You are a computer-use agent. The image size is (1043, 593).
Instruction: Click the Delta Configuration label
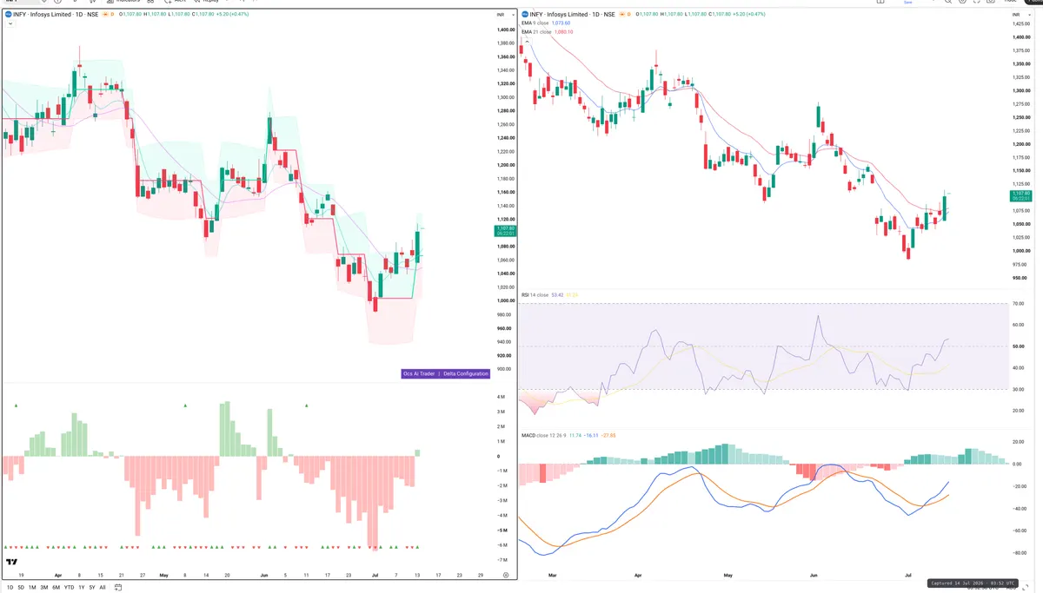point(467,373)
